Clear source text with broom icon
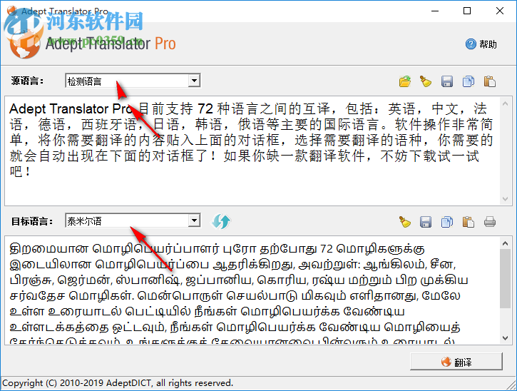The image size is (517, 391). pyautogui.click(x=426, y=81)
